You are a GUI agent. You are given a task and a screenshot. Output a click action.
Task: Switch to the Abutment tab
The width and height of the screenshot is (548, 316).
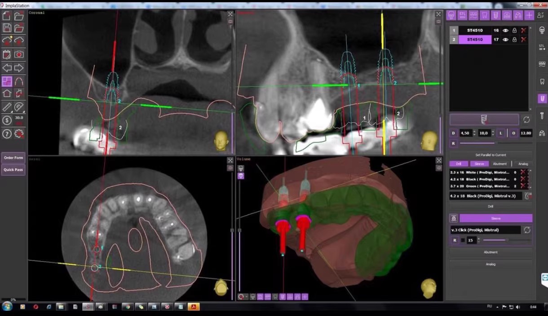(x=499, y=164)
